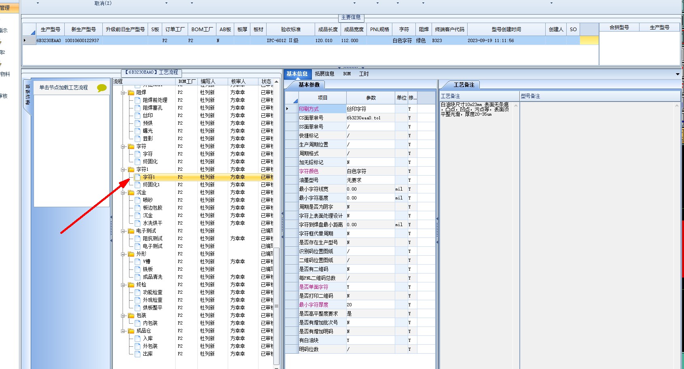Open the tab list dropdown arrow right of 工时
This screenshot has height=369, width=684.
click(678, 74)
